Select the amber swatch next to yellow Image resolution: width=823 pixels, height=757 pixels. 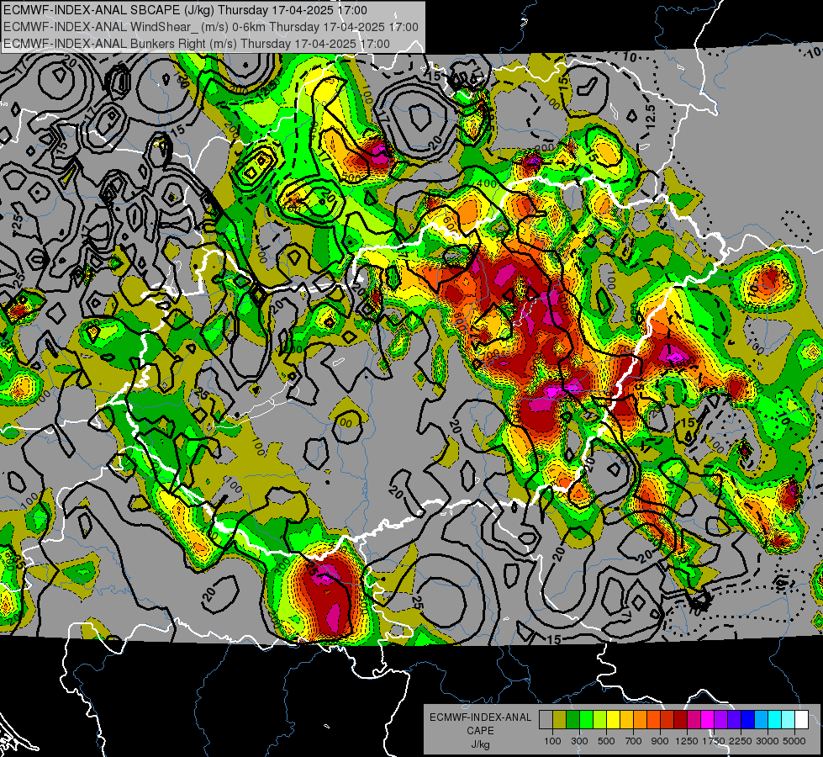pos(626,720)
